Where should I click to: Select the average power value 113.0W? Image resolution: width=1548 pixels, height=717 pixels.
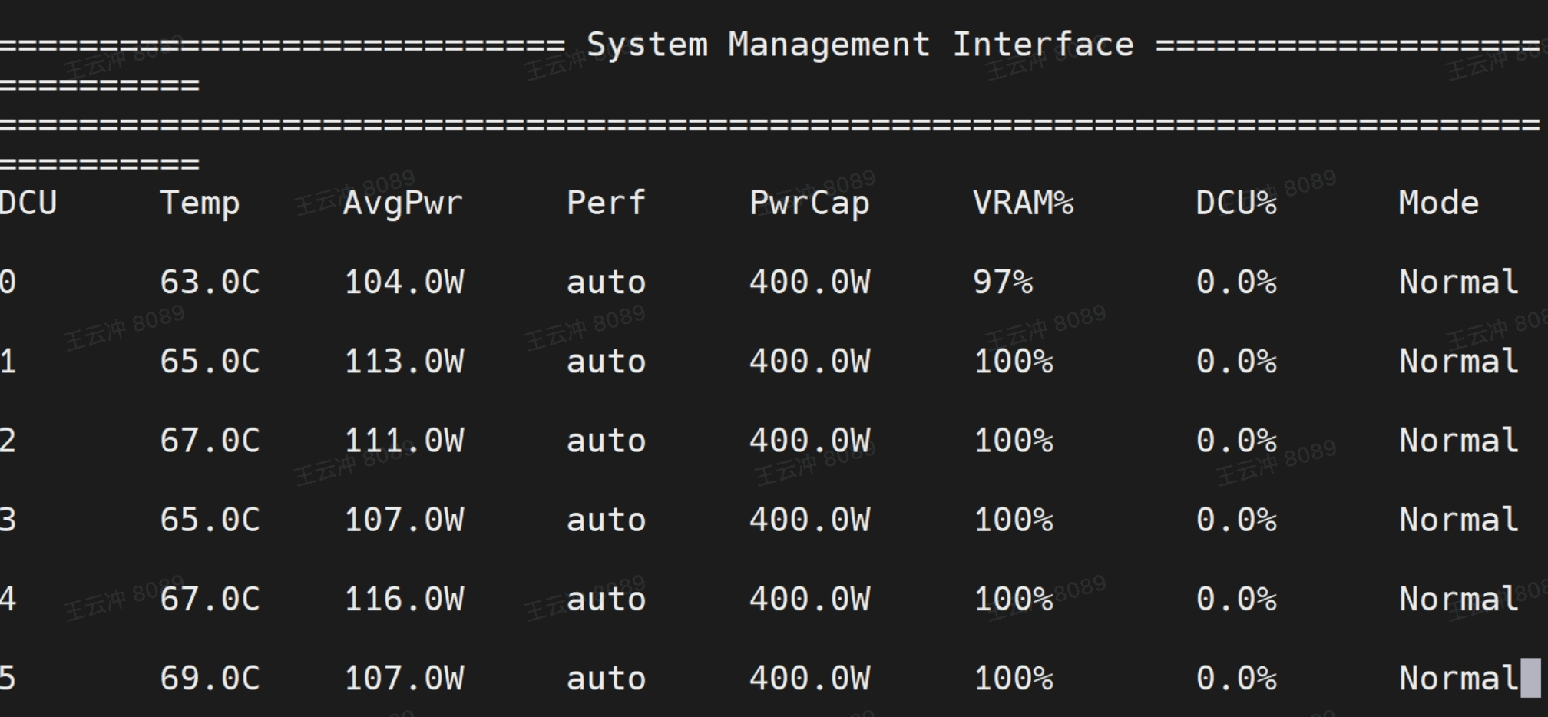(x=404, y=362)
